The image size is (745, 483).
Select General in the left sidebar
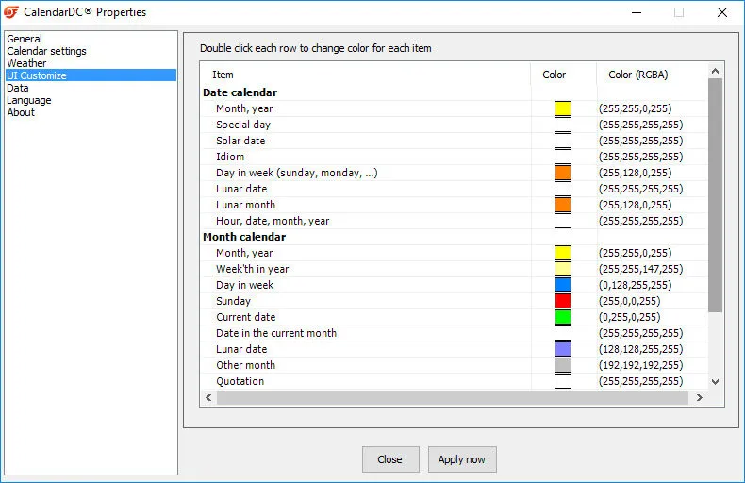click(x=25, y=39)
